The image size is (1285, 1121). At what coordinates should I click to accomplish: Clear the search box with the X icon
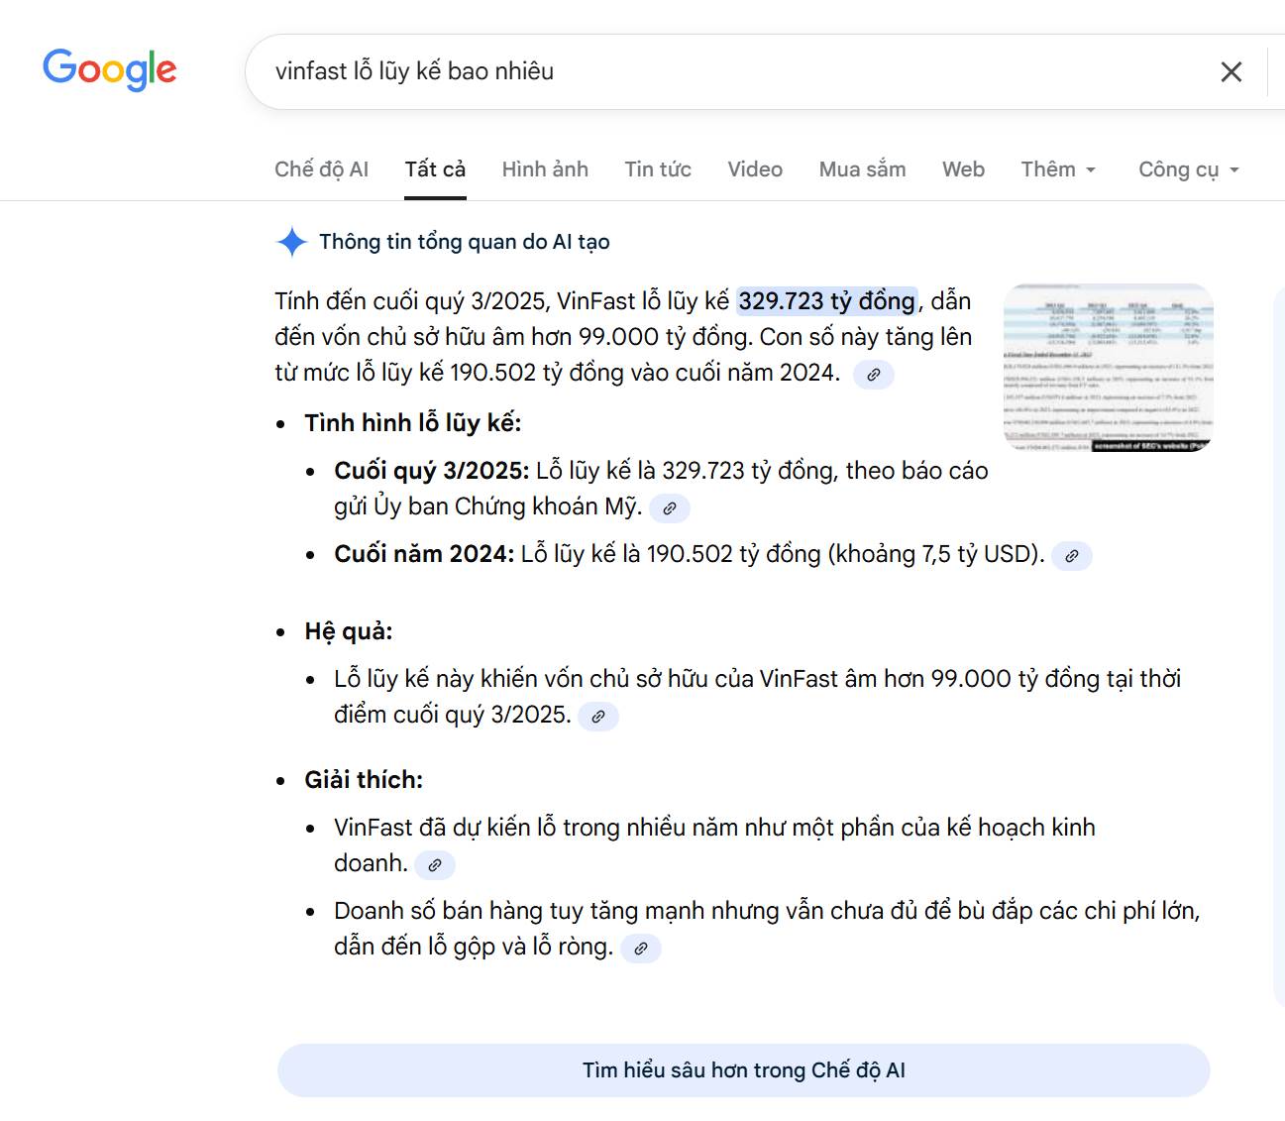click(1231, 71)
